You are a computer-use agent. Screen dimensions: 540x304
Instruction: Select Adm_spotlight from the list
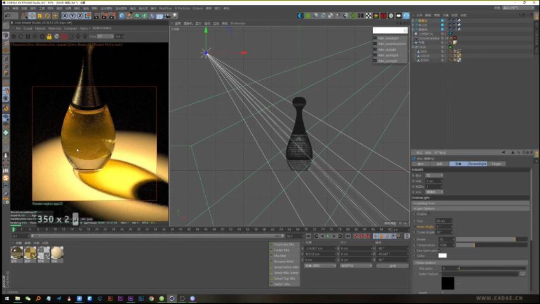(x=388, y=55)
